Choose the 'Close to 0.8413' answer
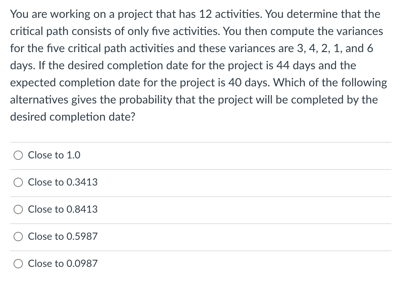This screenshot has height=284, width=402. (x=18, y=209)
